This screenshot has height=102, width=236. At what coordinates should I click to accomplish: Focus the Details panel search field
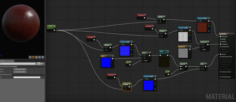[17, 64]
